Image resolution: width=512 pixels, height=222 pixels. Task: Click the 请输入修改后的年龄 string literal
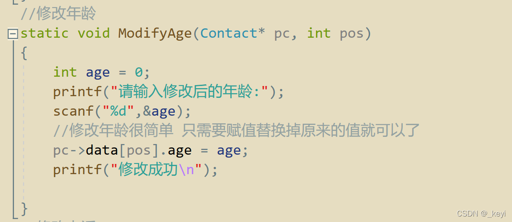[190, 92]
